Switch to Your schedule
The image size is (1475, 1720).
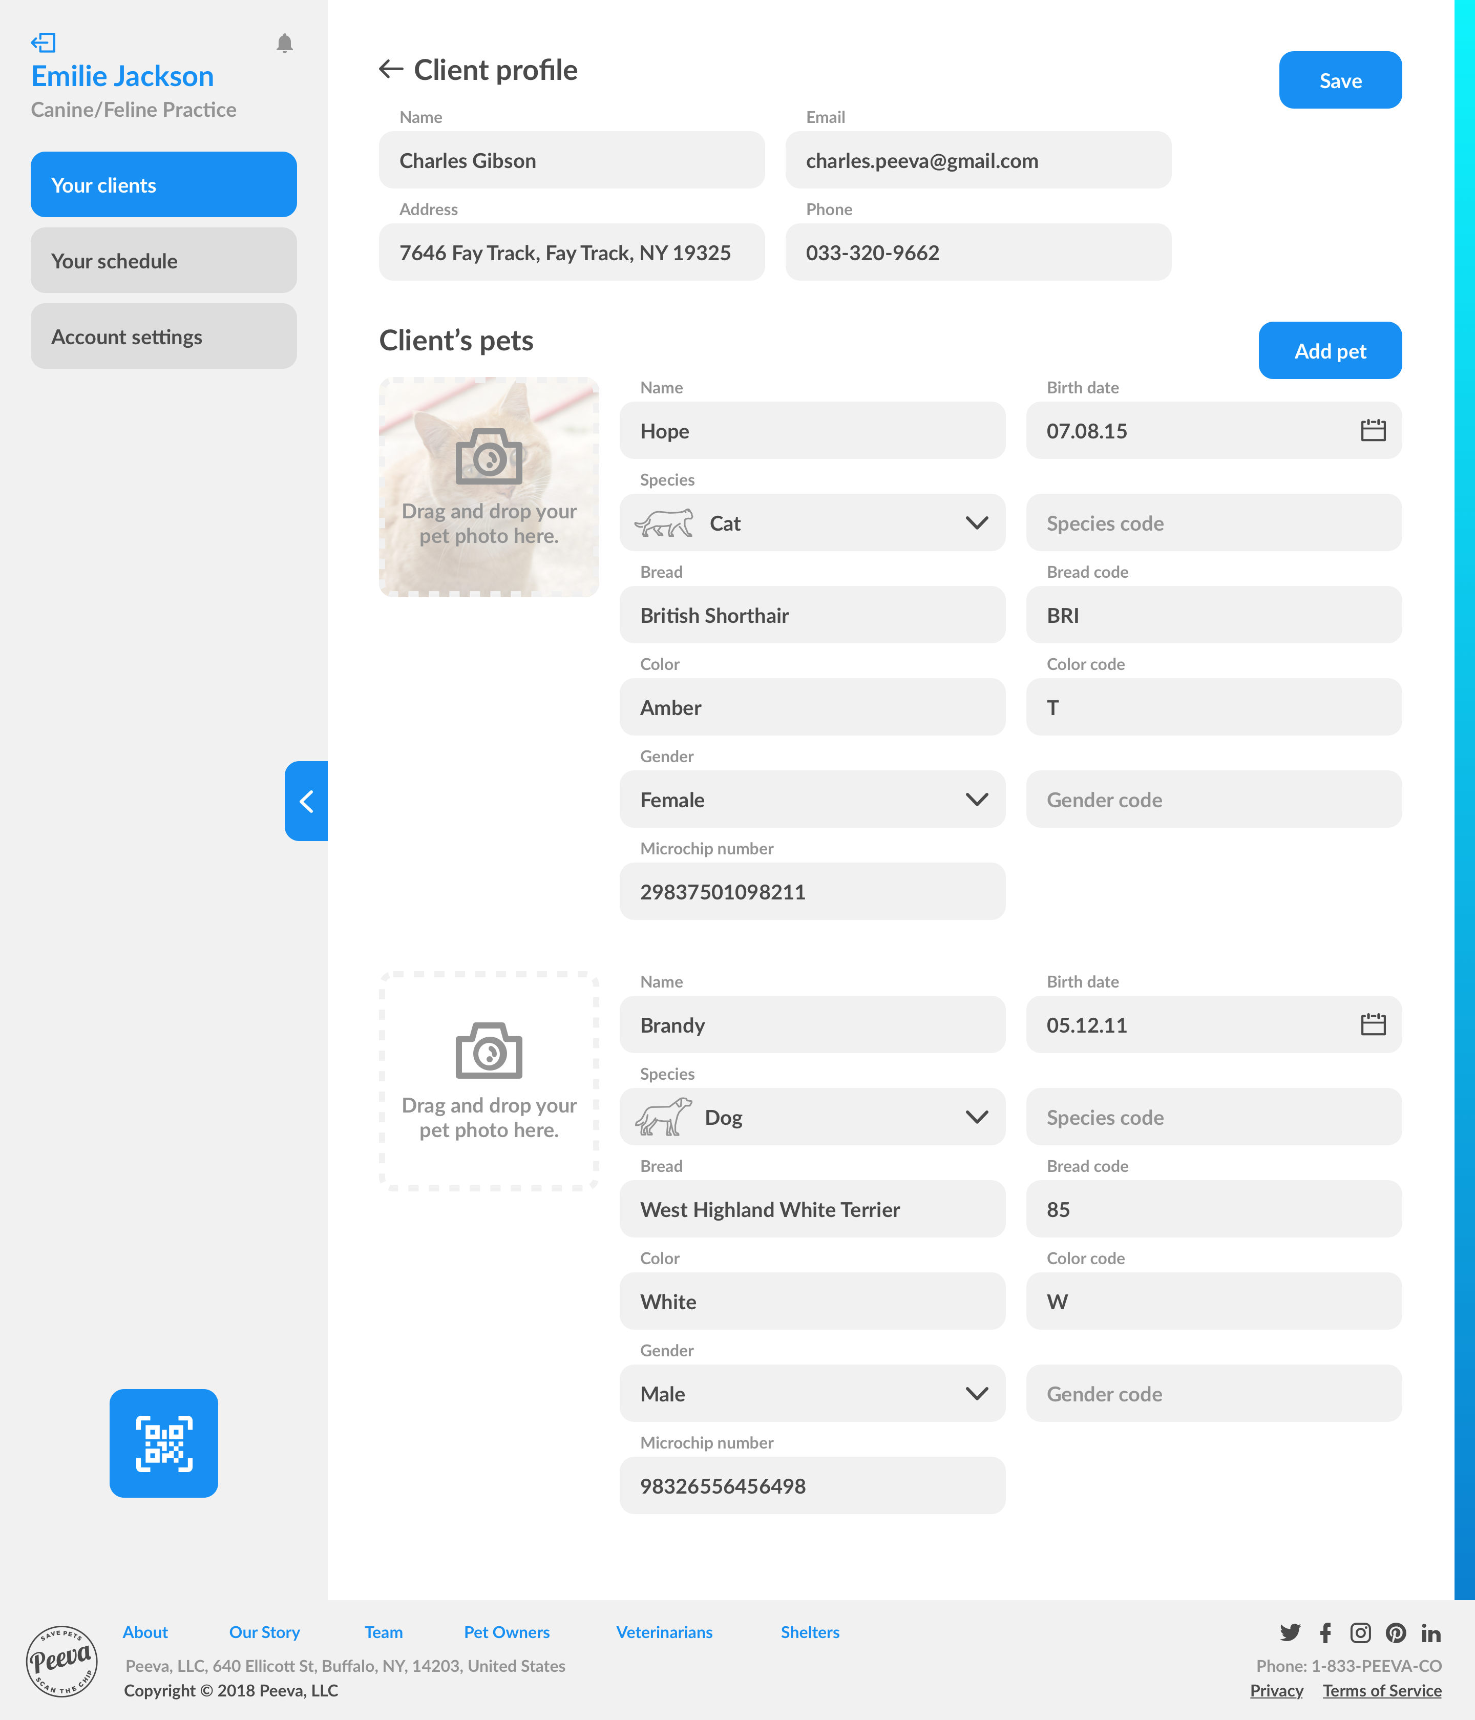[x=163, y=261]
